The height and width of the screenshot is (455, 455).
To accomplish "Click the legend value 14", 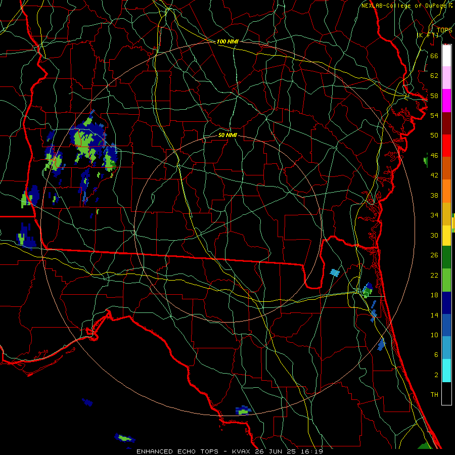I will pos(434,315).
